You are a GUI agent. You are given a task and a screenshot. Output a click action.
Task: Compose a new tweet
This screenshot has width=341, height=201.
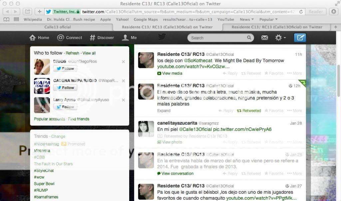pyautogui.click(x=300, y=38)
